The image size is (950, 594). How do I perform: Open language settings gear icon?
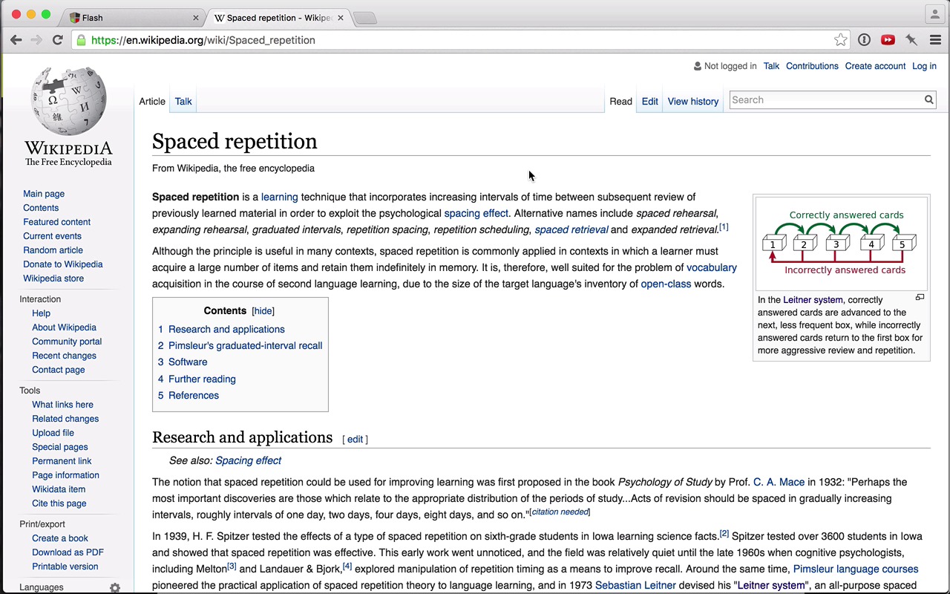click(115, 587)
